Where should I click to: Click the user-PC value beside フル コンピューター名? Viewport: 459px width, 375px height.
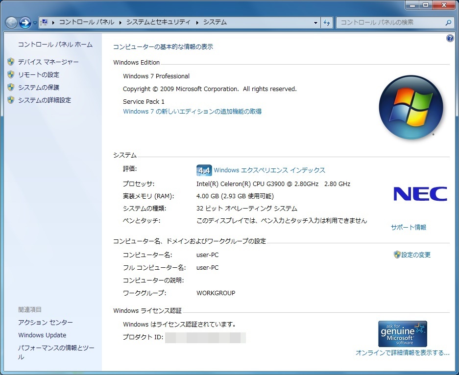pos(208,268)
